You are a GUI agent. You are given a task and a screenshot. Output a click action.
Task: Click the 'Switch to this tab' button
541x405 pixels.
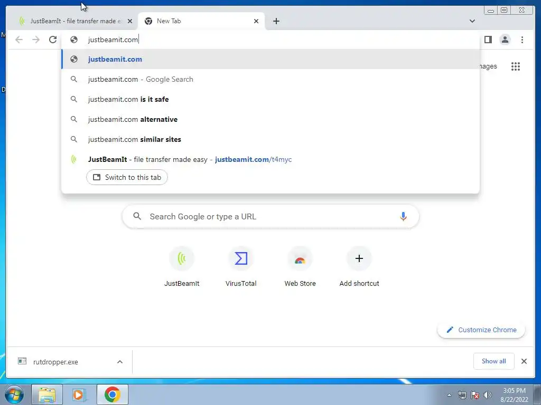click(127, 177)
